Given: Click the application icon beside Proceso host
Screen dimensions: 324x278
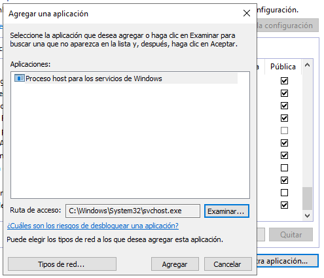Looking at the screenshot, I should (x=19, y=78).
